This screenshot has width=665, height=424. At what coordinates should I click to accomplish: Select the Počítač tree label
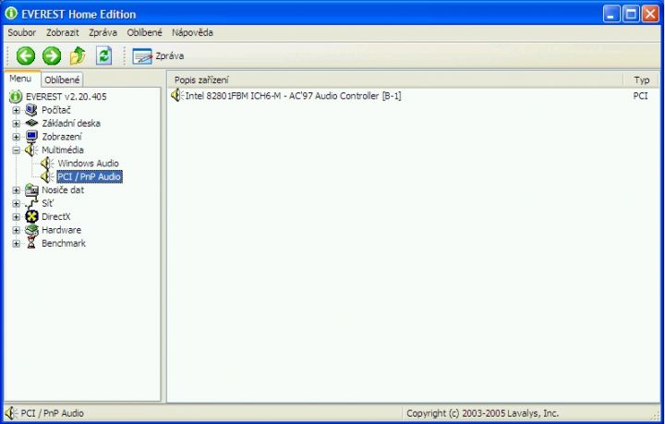[56, 110]
